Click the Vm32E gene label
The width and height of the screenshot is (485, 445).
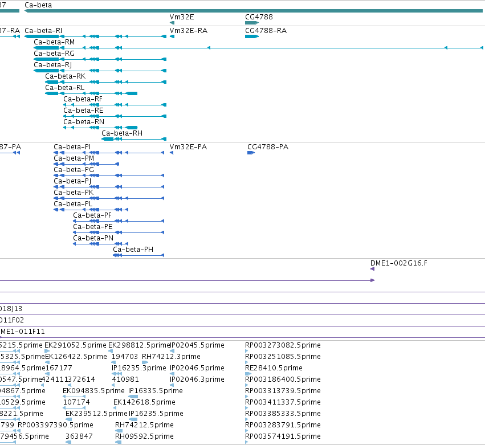click(x=182, y=17)
